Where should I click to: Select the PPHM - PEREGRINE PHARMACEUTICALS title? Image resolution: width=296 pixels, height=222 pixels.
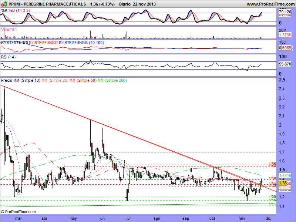coord(47,4)
